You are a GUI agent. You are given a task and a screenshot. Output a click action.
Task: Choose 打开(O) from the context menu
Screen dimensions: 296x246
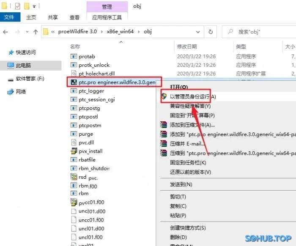(179, 87)
